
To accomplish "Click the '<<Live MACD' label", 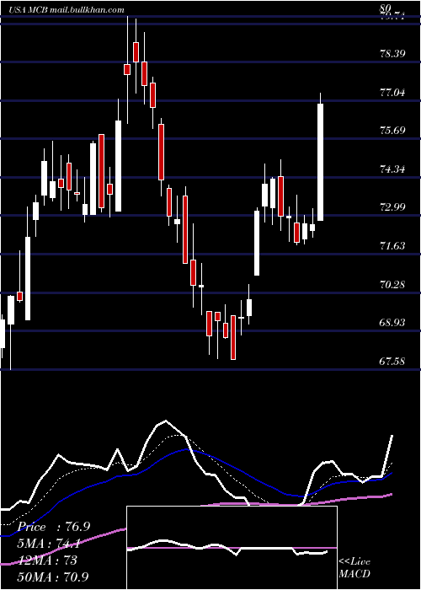I will [x=354, y=568].
